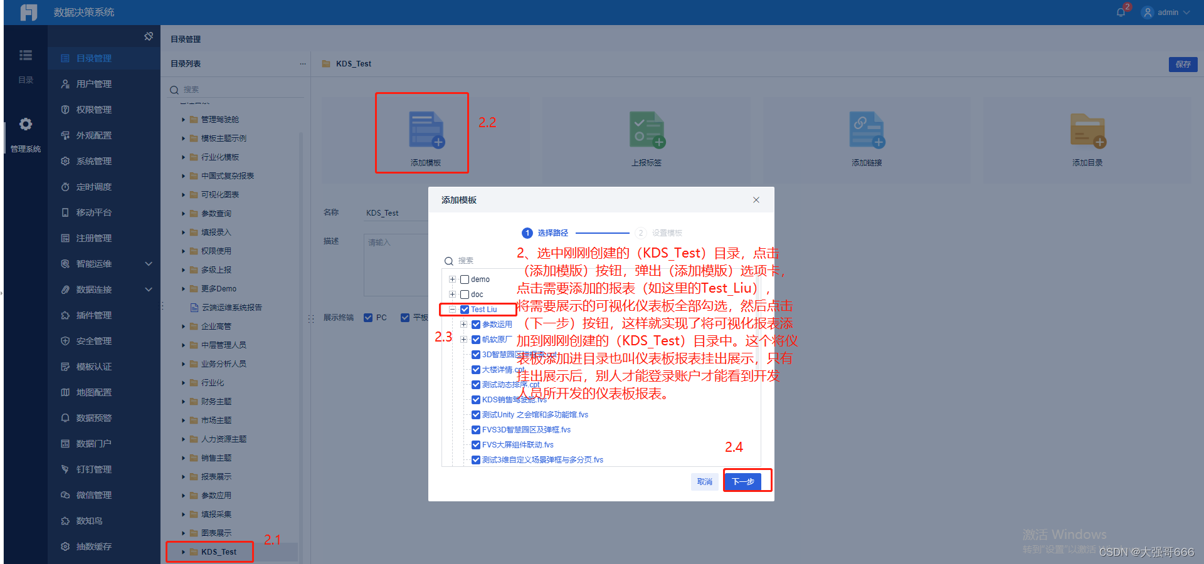Click the 外观配置 icon in sidebar
Viewport: 1204px width, 564px height.
(x=65, y=135)
